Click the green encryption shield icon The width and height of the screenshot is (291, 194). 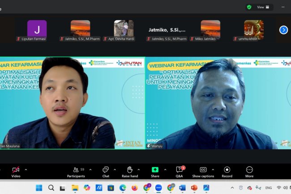click(x=249, y=7)
